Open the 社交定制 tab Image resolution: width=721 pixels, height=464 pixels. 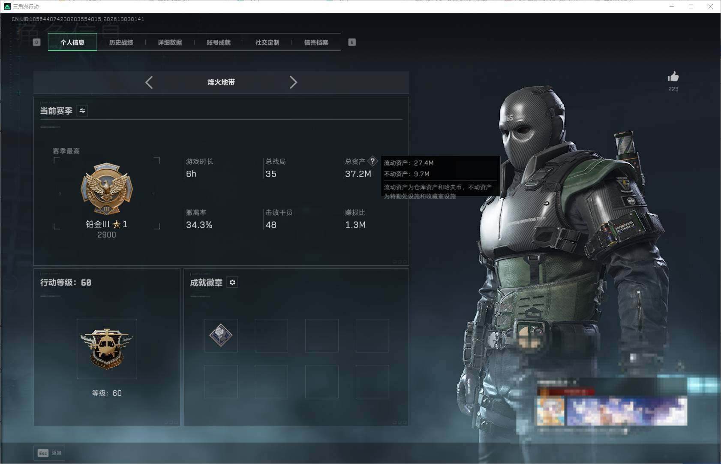click(267, 42)
